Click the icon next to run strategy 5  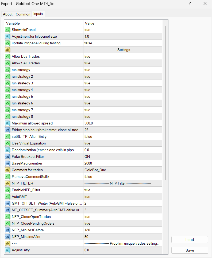coord(7,96)
